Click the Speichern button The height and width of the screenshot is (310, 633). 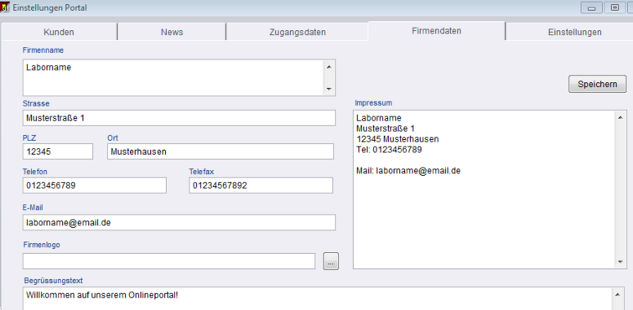pos(598,84)
